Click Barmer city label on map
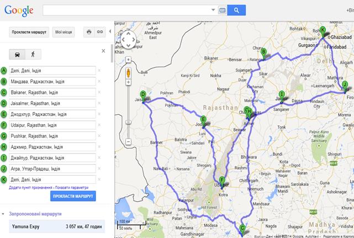The height and width of the screenshot is (238, 354). click(x=156, y=142)
